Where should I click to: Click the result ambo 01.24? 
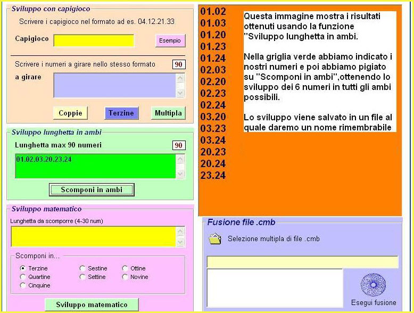coord(213,58)
